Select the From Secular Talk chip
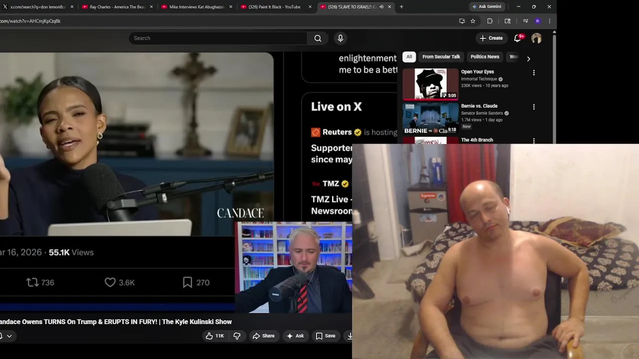The image size is (639, 359). click(x=441, y=57)
